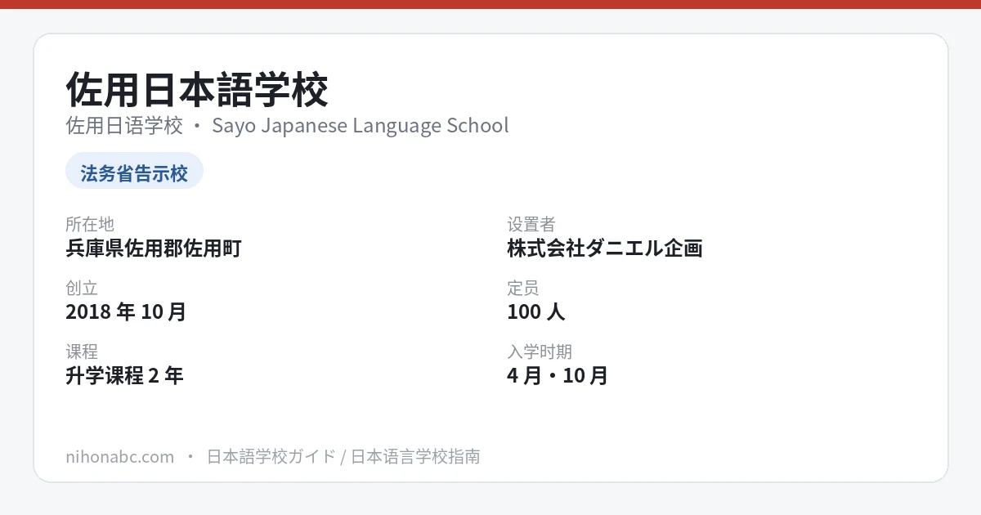
Task: Click the heading 佐用日本語学校
Action: 197,90
